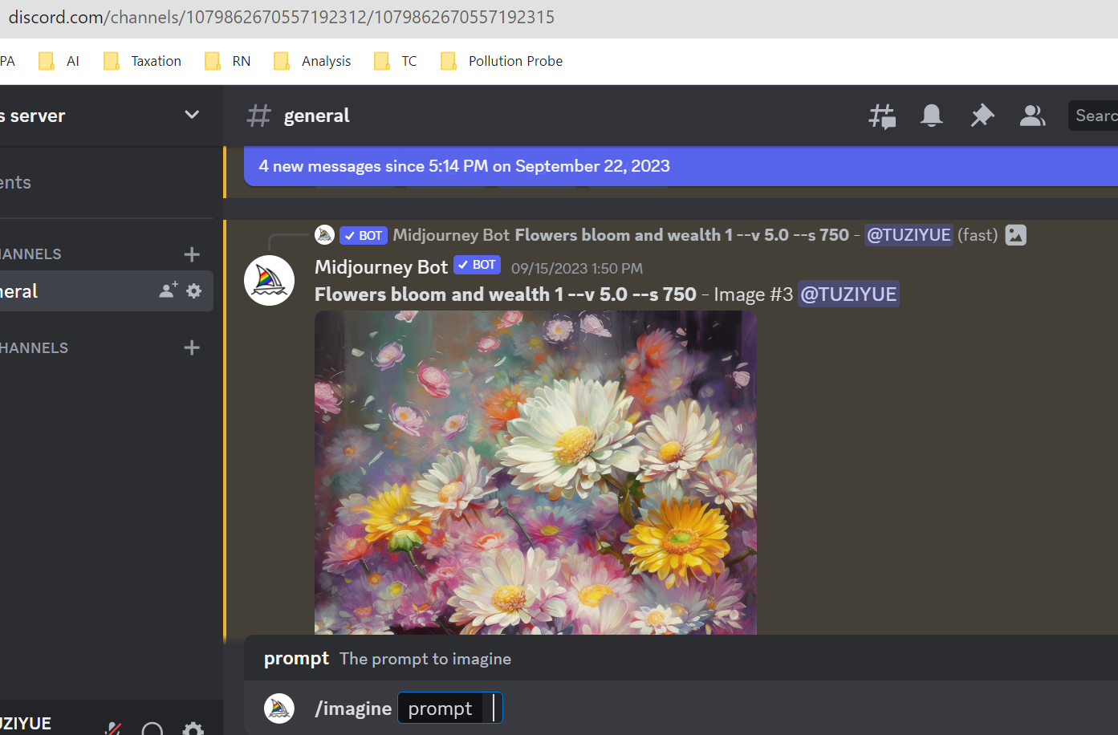Click the TUZIYUE user panel name
The width and height of the screenshot is (1118, 735).
(26, 724)
